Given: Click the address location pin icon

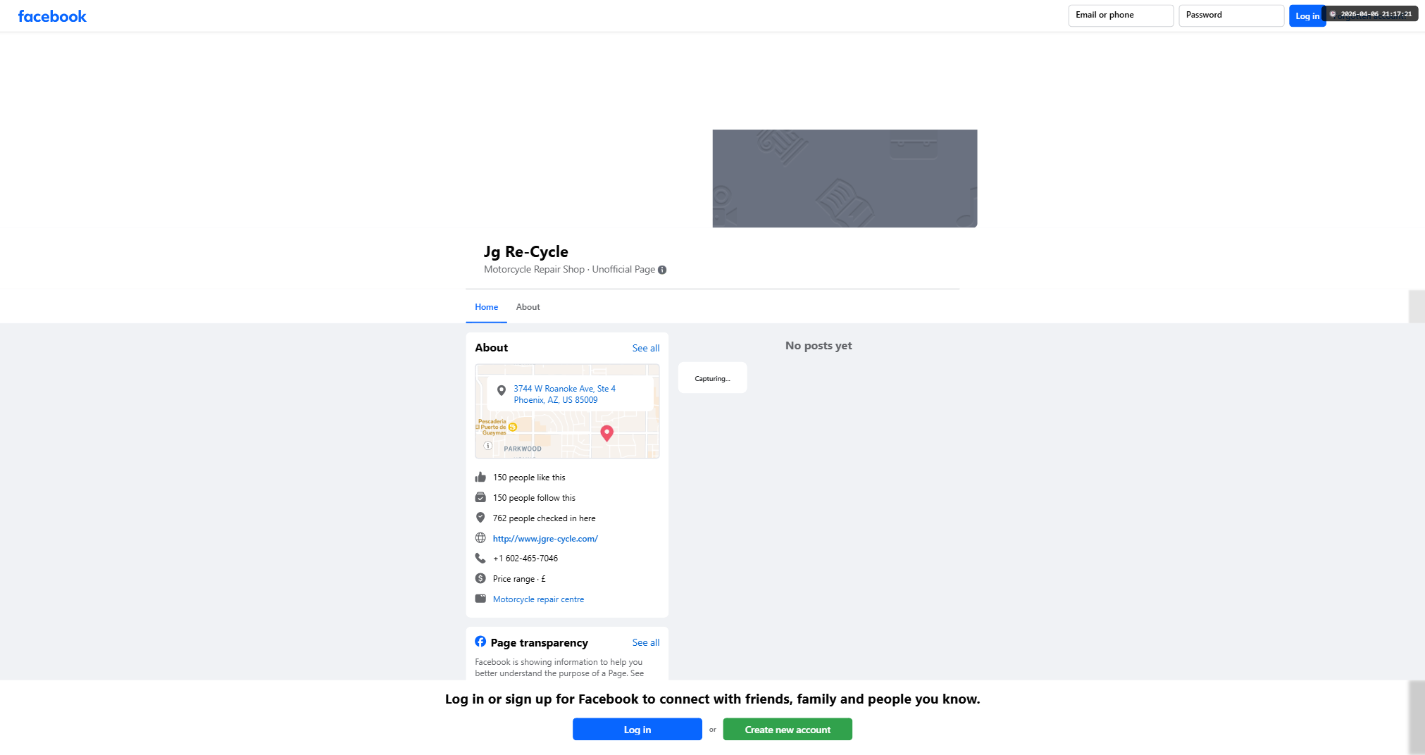Looking at the screenshot, I should [502, 391].
